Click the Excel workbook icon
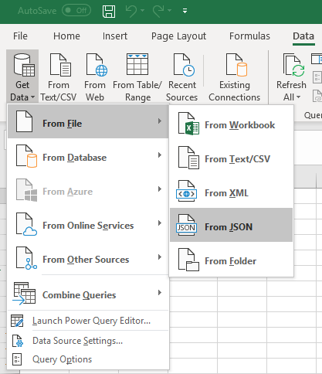 coord(188,124)
